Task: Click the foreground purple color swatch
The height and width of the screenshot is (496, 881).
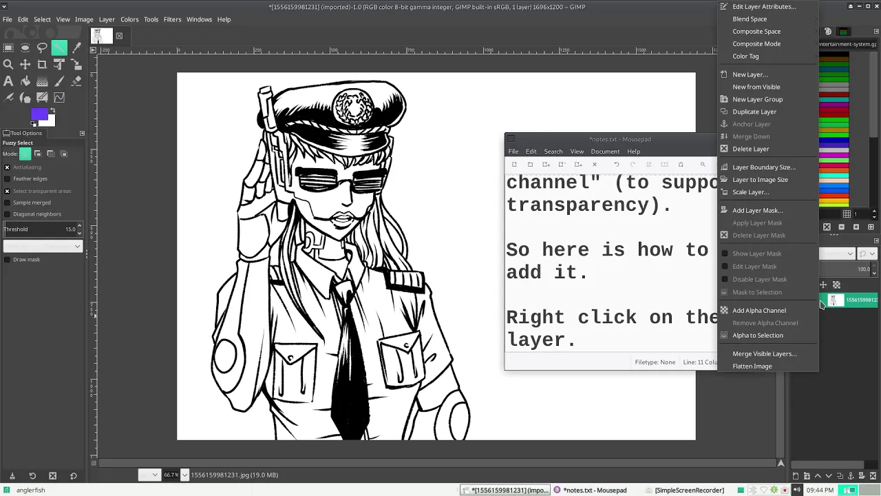Action: click(39, 114)
